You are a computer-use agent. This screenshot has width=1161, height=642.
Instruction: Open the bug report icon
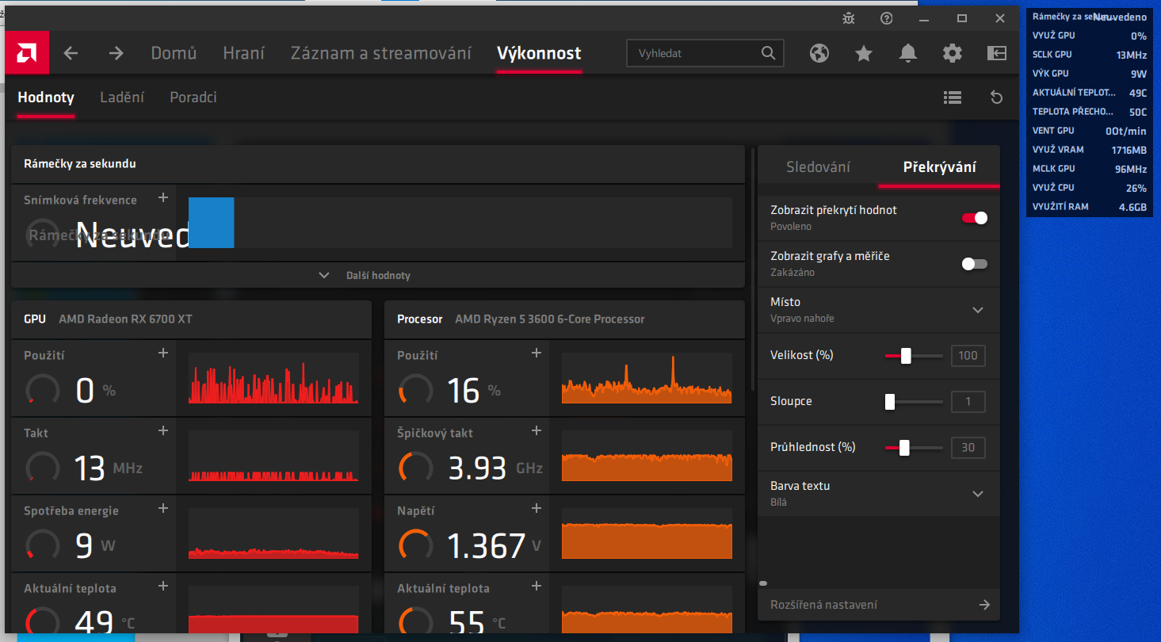pyautogui.click(x=849, y=18)
